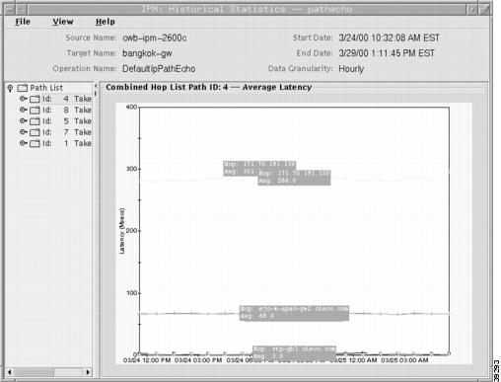Click the window menu button in title bar

pos(10,9)
